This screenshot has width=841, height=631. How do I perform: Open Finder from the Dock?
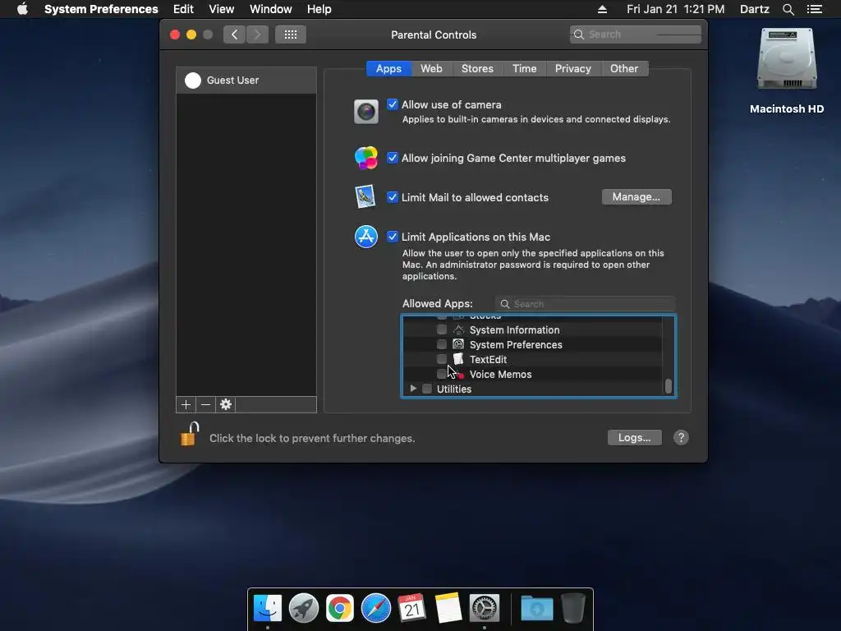(x=268, y=609)
